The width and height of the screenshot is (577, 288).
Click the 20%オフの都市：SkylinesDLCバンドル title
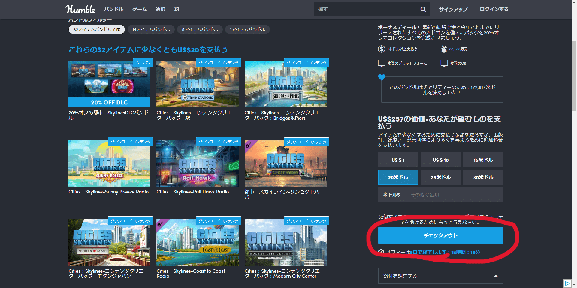108,115
